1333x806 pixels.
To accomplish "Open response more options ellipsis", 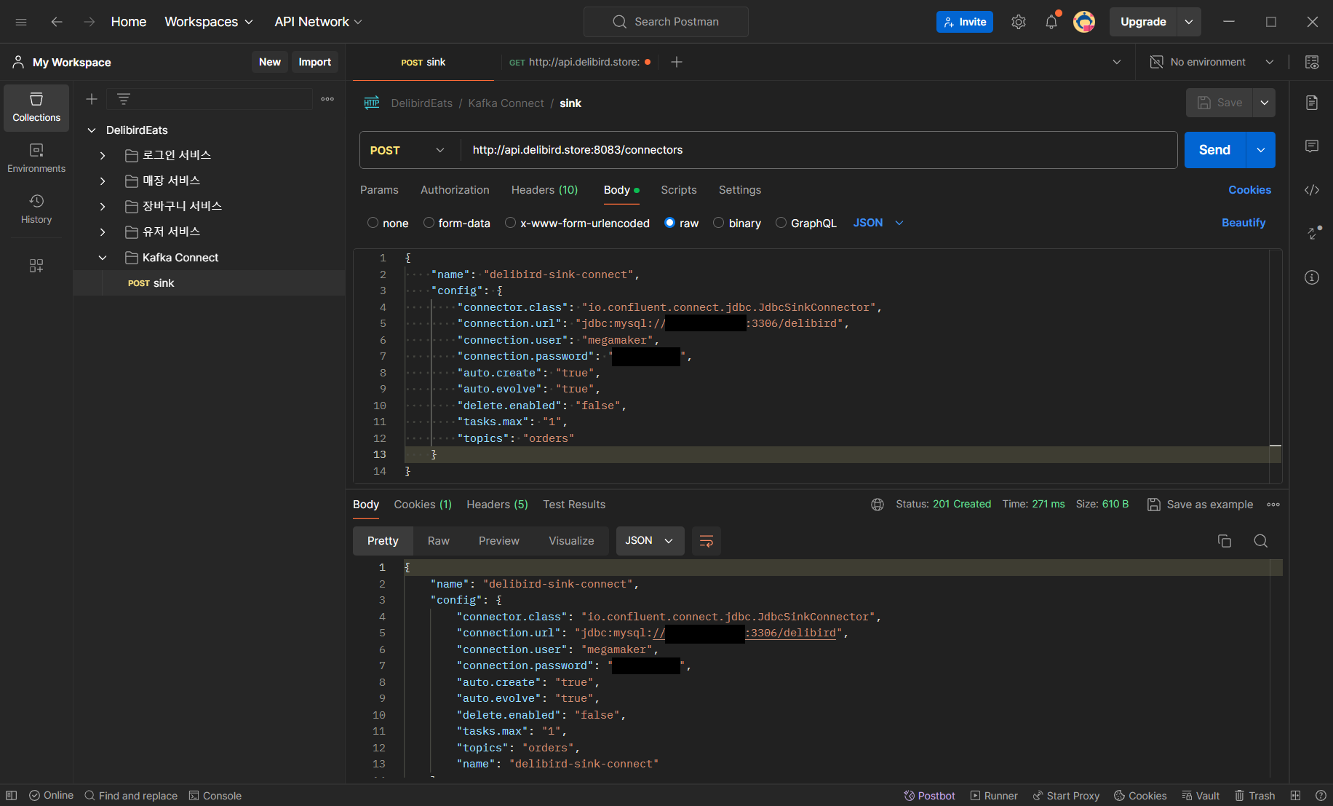I will (x=1273, y=505).
